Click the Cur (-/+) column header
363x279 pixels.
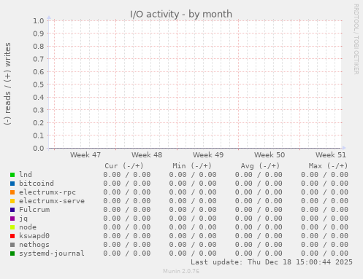[124, 166]
